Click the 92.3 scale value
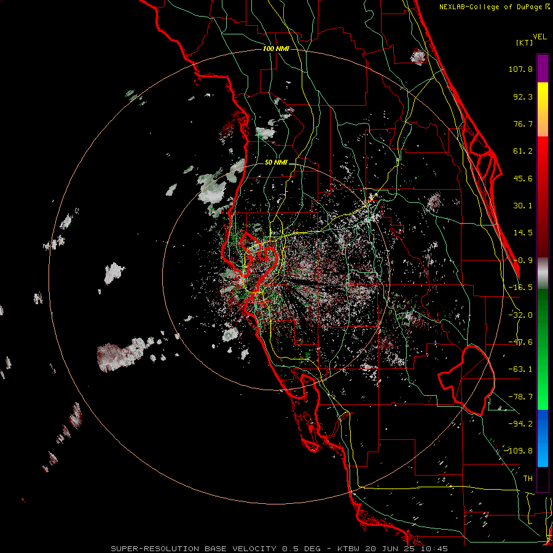553x553 pixels. pos(523,96)
